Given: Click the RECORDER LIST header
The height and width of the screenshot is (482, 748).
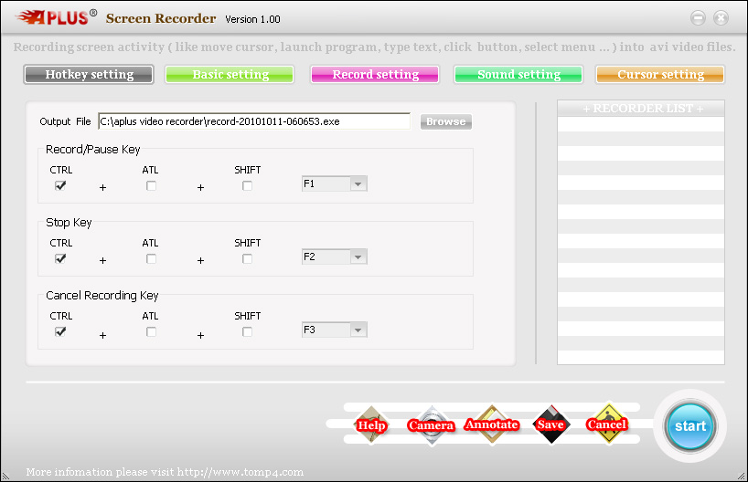Looking at the screenshot, I should (641, 109).
